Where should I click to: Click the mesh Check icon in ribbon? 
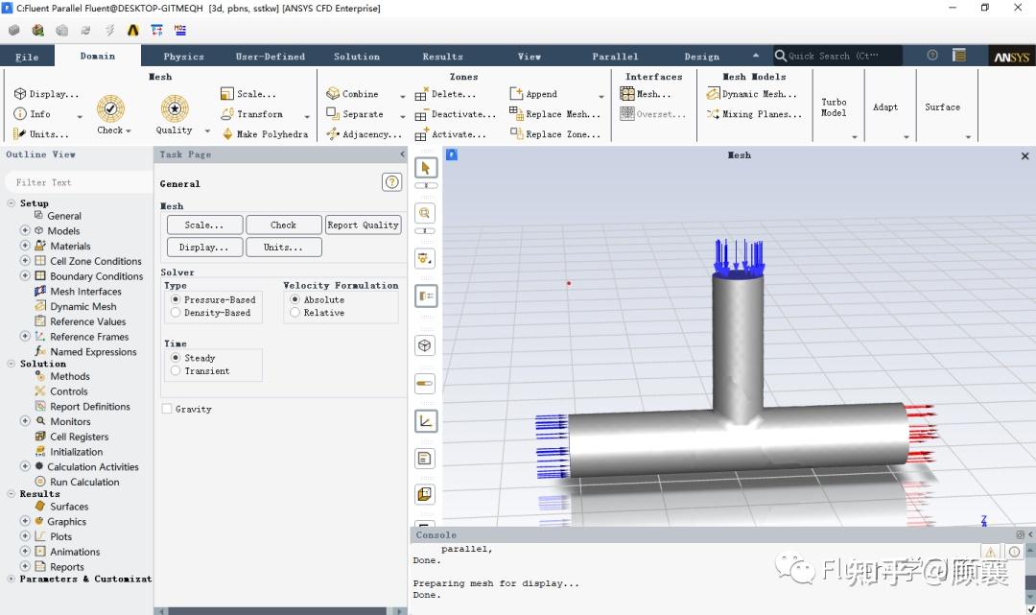(110, 108)
